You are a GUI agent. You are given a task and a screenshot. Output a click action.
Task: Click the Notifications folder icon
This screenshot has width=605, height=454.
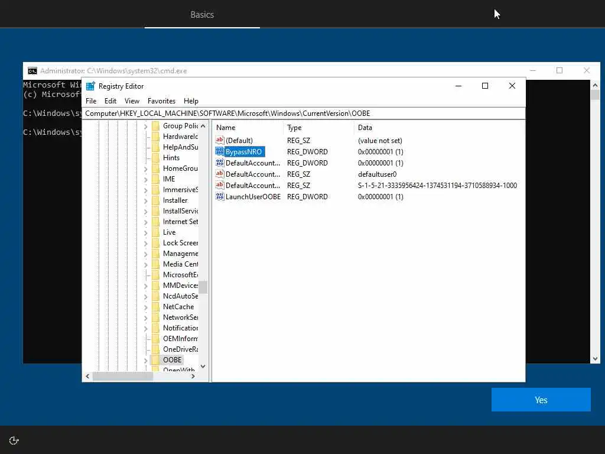click(x=155, y=327)
